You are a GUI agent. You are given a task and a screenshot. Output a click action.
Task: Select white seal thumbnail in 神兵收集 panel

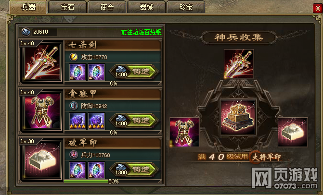point(293,132)
